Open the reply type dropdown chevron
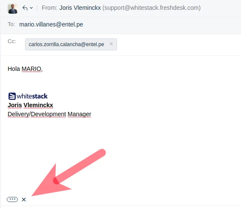This screenshot has height=208, width=241. coord(32,8)
